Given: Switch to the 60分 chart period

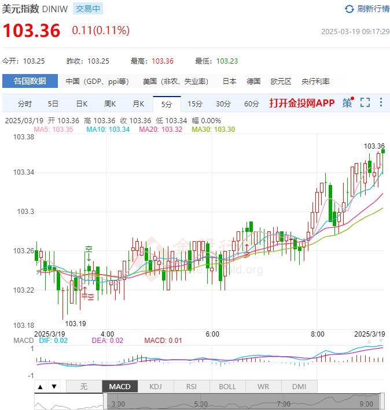Looking at the screenshot, I should click(251, 104).
